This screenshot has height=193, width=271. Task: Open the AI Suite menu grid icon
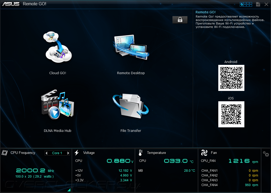246,4
